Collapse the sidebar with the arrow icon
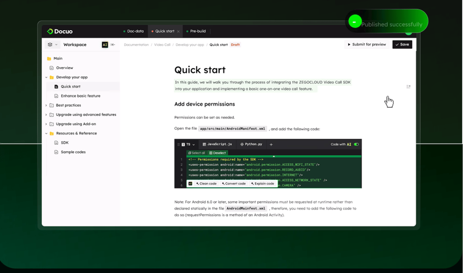This screenshot has width=463, height=273. (x=113, y=45)
